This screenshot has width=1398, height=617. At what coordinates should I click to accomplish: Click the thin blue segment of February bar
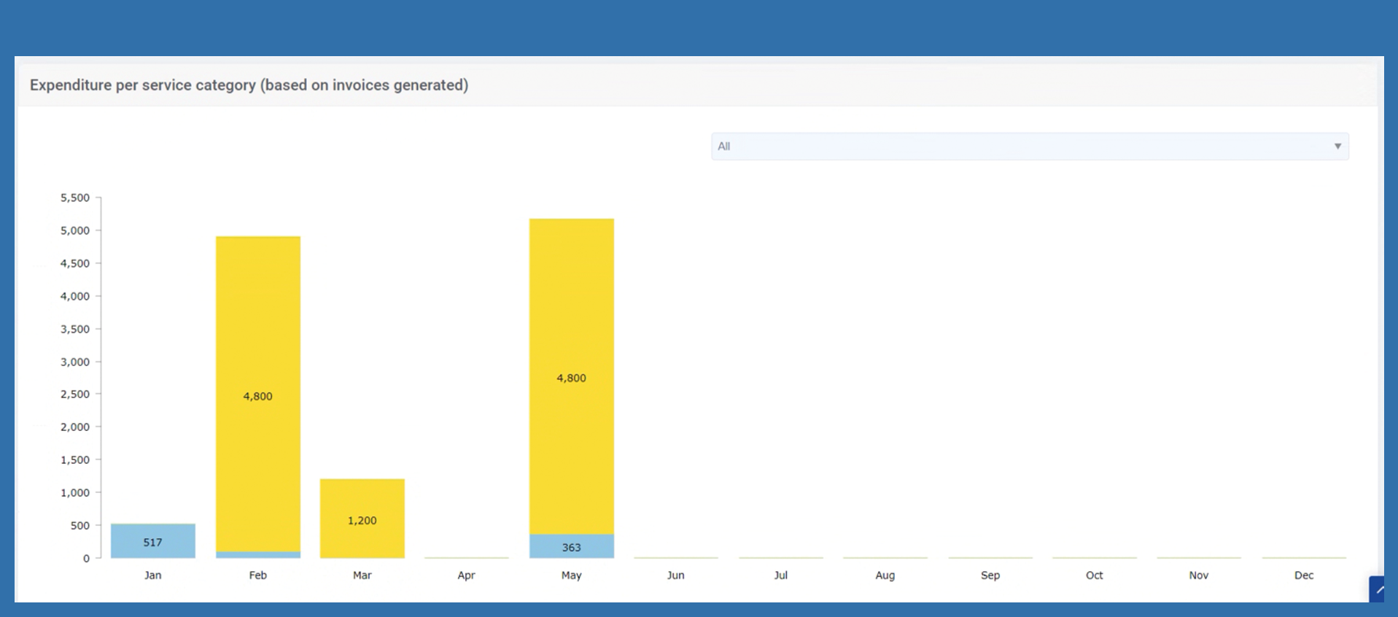(x=258, y=555)
